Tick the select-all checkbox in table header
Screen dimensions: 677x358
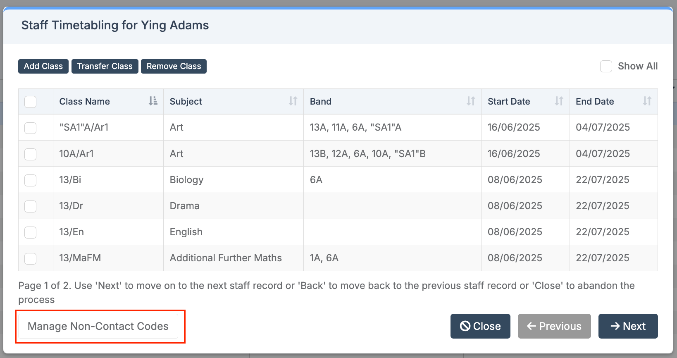click(x=31, y=102)
